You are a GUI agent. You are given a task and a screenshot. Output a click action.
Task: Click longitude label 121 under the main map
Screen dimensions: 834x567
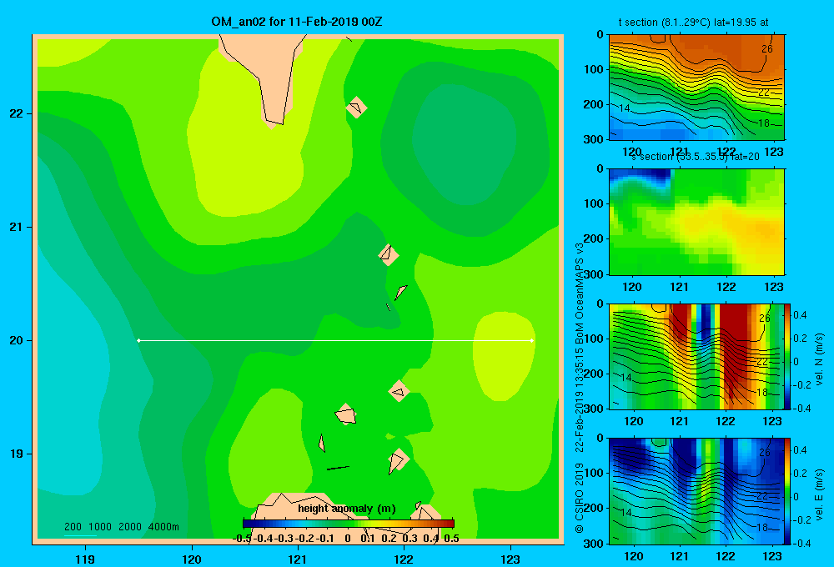pos(298,559)
